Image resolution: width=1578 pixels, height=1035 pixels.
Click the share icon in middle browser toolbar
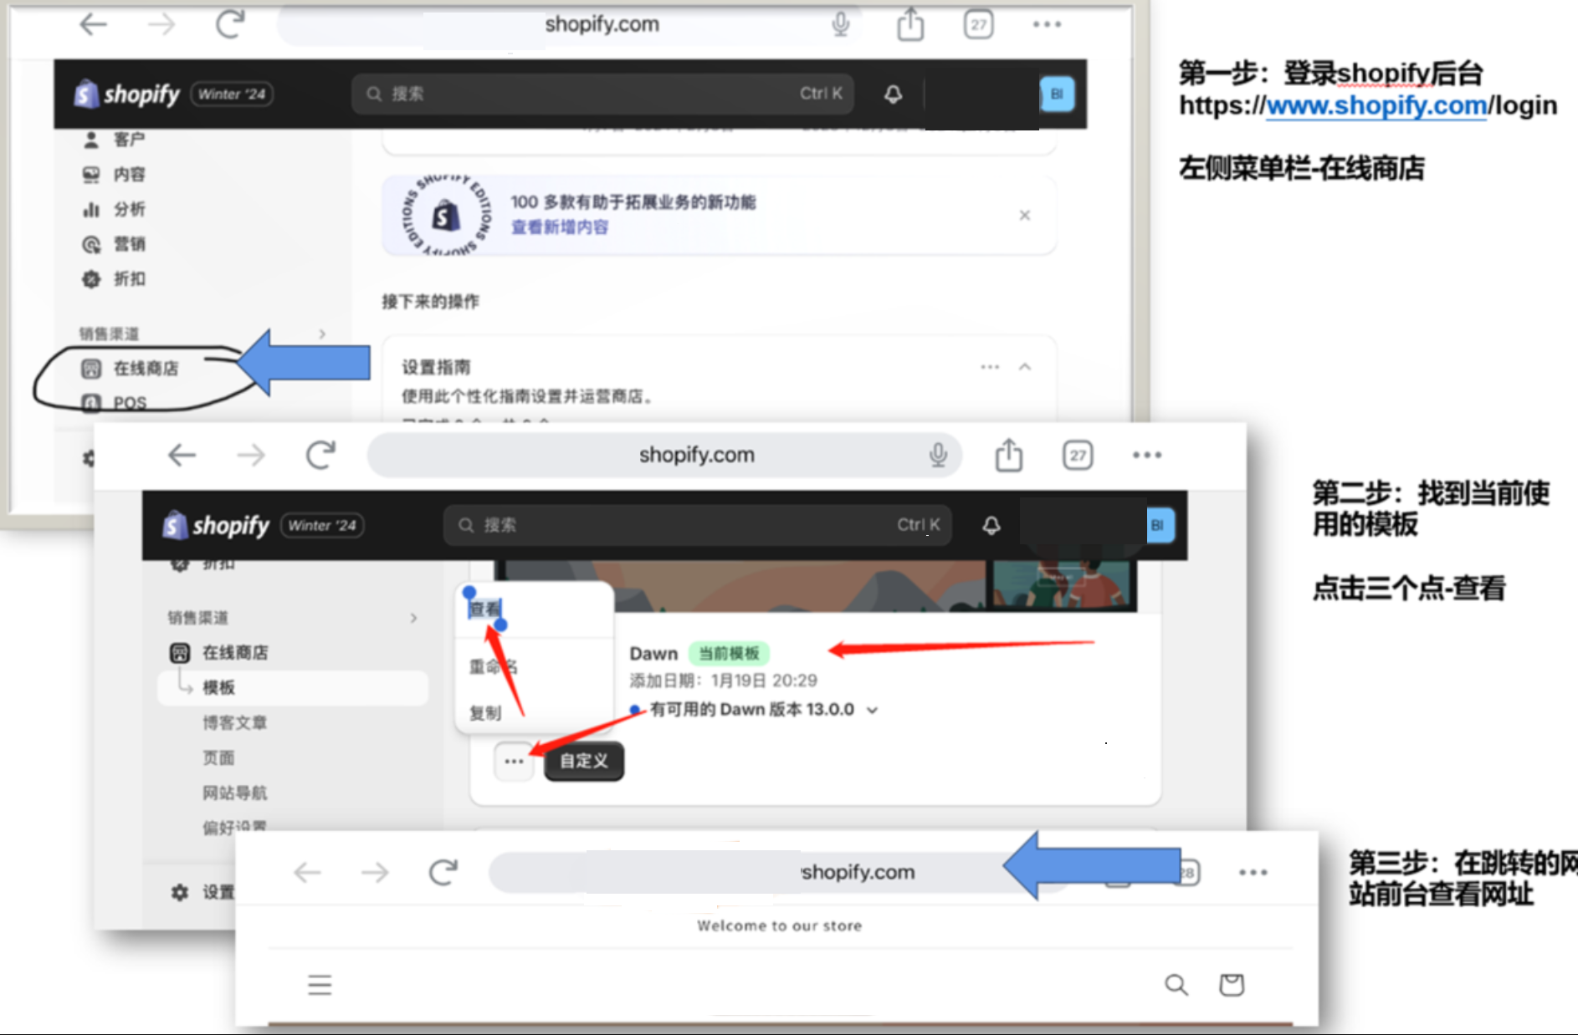point(1008,456)
